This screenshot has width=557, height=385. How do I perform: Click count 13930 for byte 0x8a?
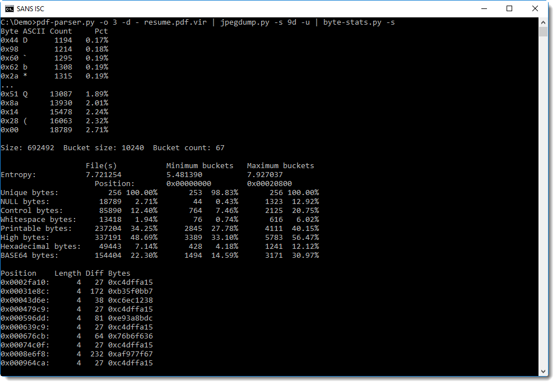[x=61, y=103]
